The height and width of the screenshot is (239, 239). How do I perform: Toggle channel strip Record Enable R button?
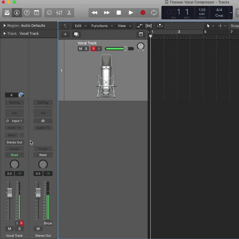(x=21, y=224)
